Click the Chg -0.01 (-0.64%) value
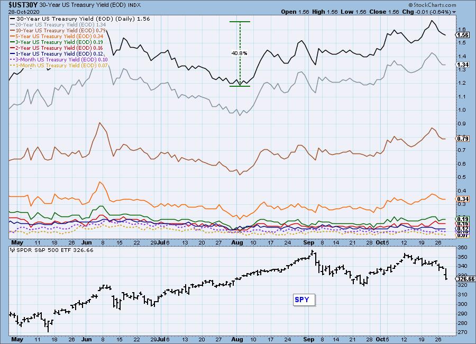The height and width of the screenshot is (344, 476). click(x=426, y=12)
